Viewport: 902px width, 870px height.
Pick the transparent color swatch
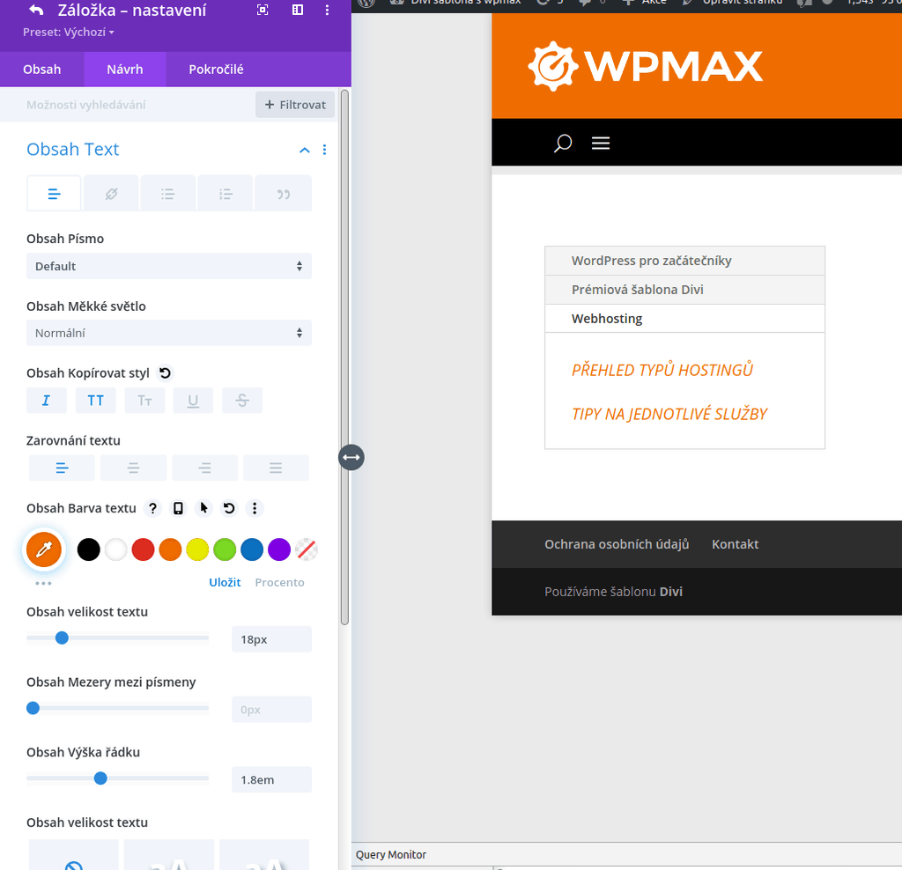tap(307, 549)
